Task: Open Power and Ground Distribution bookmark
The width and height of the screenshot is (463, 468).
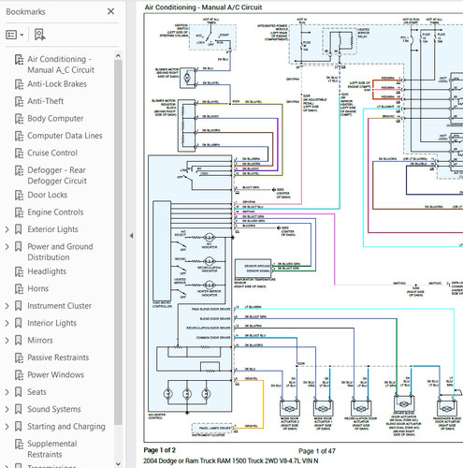Action: click(x=60, y=252)
